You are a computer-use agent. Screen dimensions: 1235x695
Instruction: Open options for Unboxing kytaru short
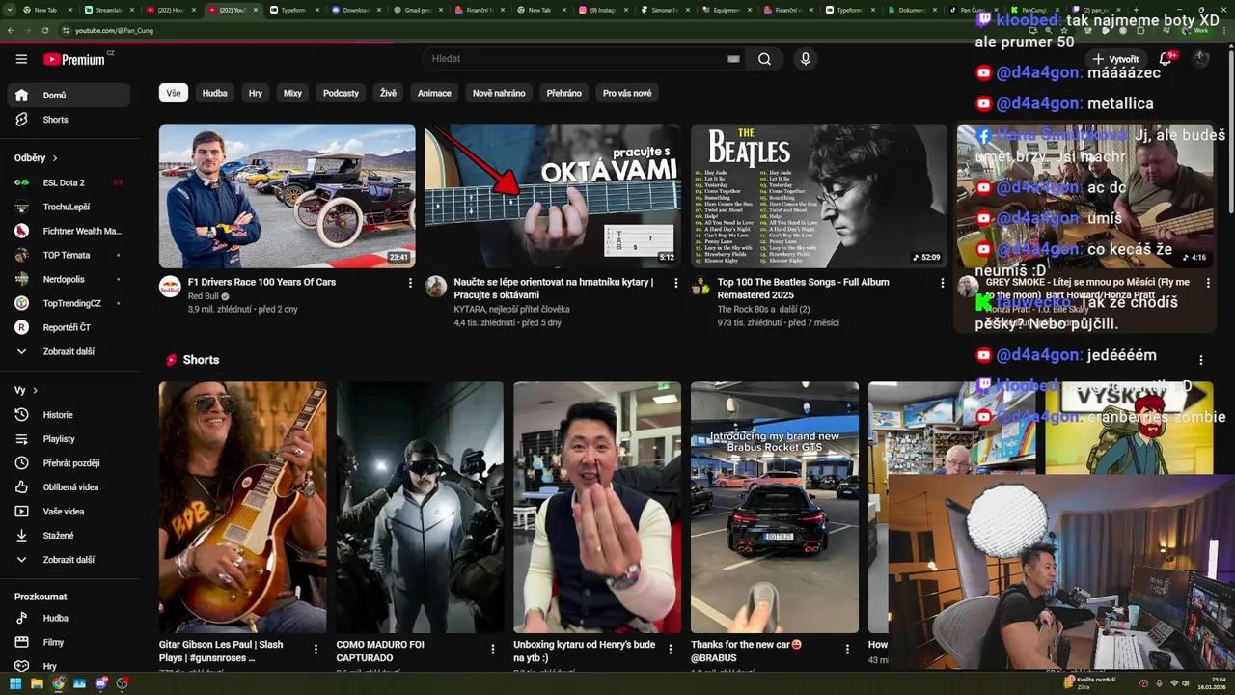pyautogui.click(x=670, y=650)
